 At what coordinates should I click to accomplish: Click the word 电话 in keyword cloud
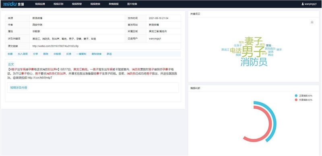(235, 51)
